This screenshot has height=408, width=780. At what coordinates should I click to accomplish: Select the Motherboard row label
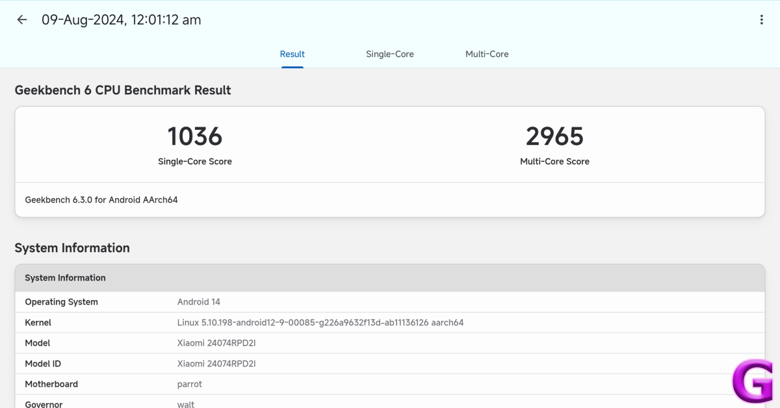(51, 384)
